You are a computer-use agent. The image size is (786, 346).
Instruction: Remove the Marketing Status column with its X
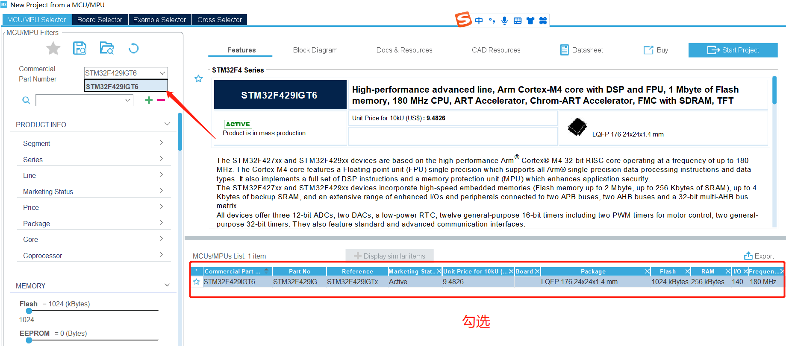[439, 271]
